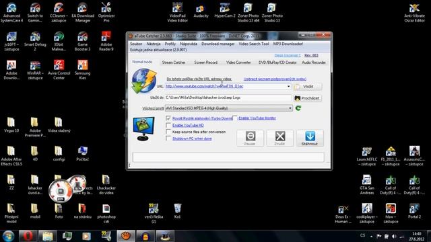Viewport: 431px width, 242px height.
Task: Open Soubor menu
Action: 136,44
